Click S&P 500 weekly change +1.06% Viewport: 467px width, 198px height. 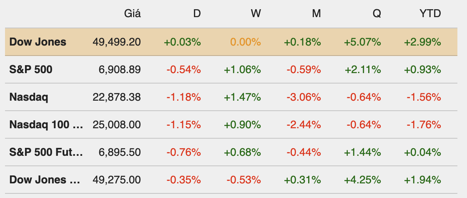242,69
